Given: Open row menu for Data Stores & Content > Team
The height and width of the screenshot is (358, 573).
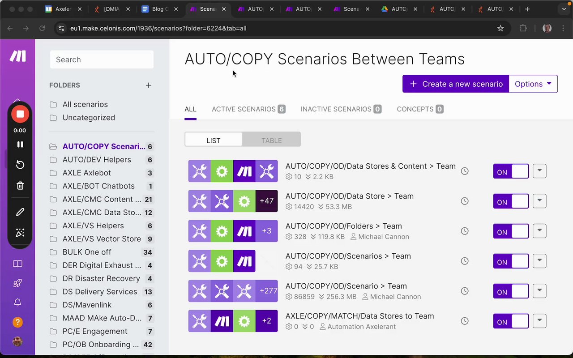Looking at the screenshot, I should click(539, 171).
